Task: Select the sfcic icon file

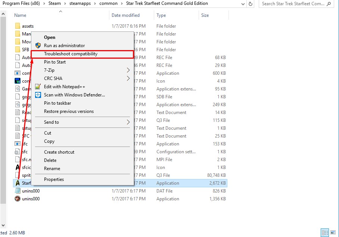Action: (18, 167)
